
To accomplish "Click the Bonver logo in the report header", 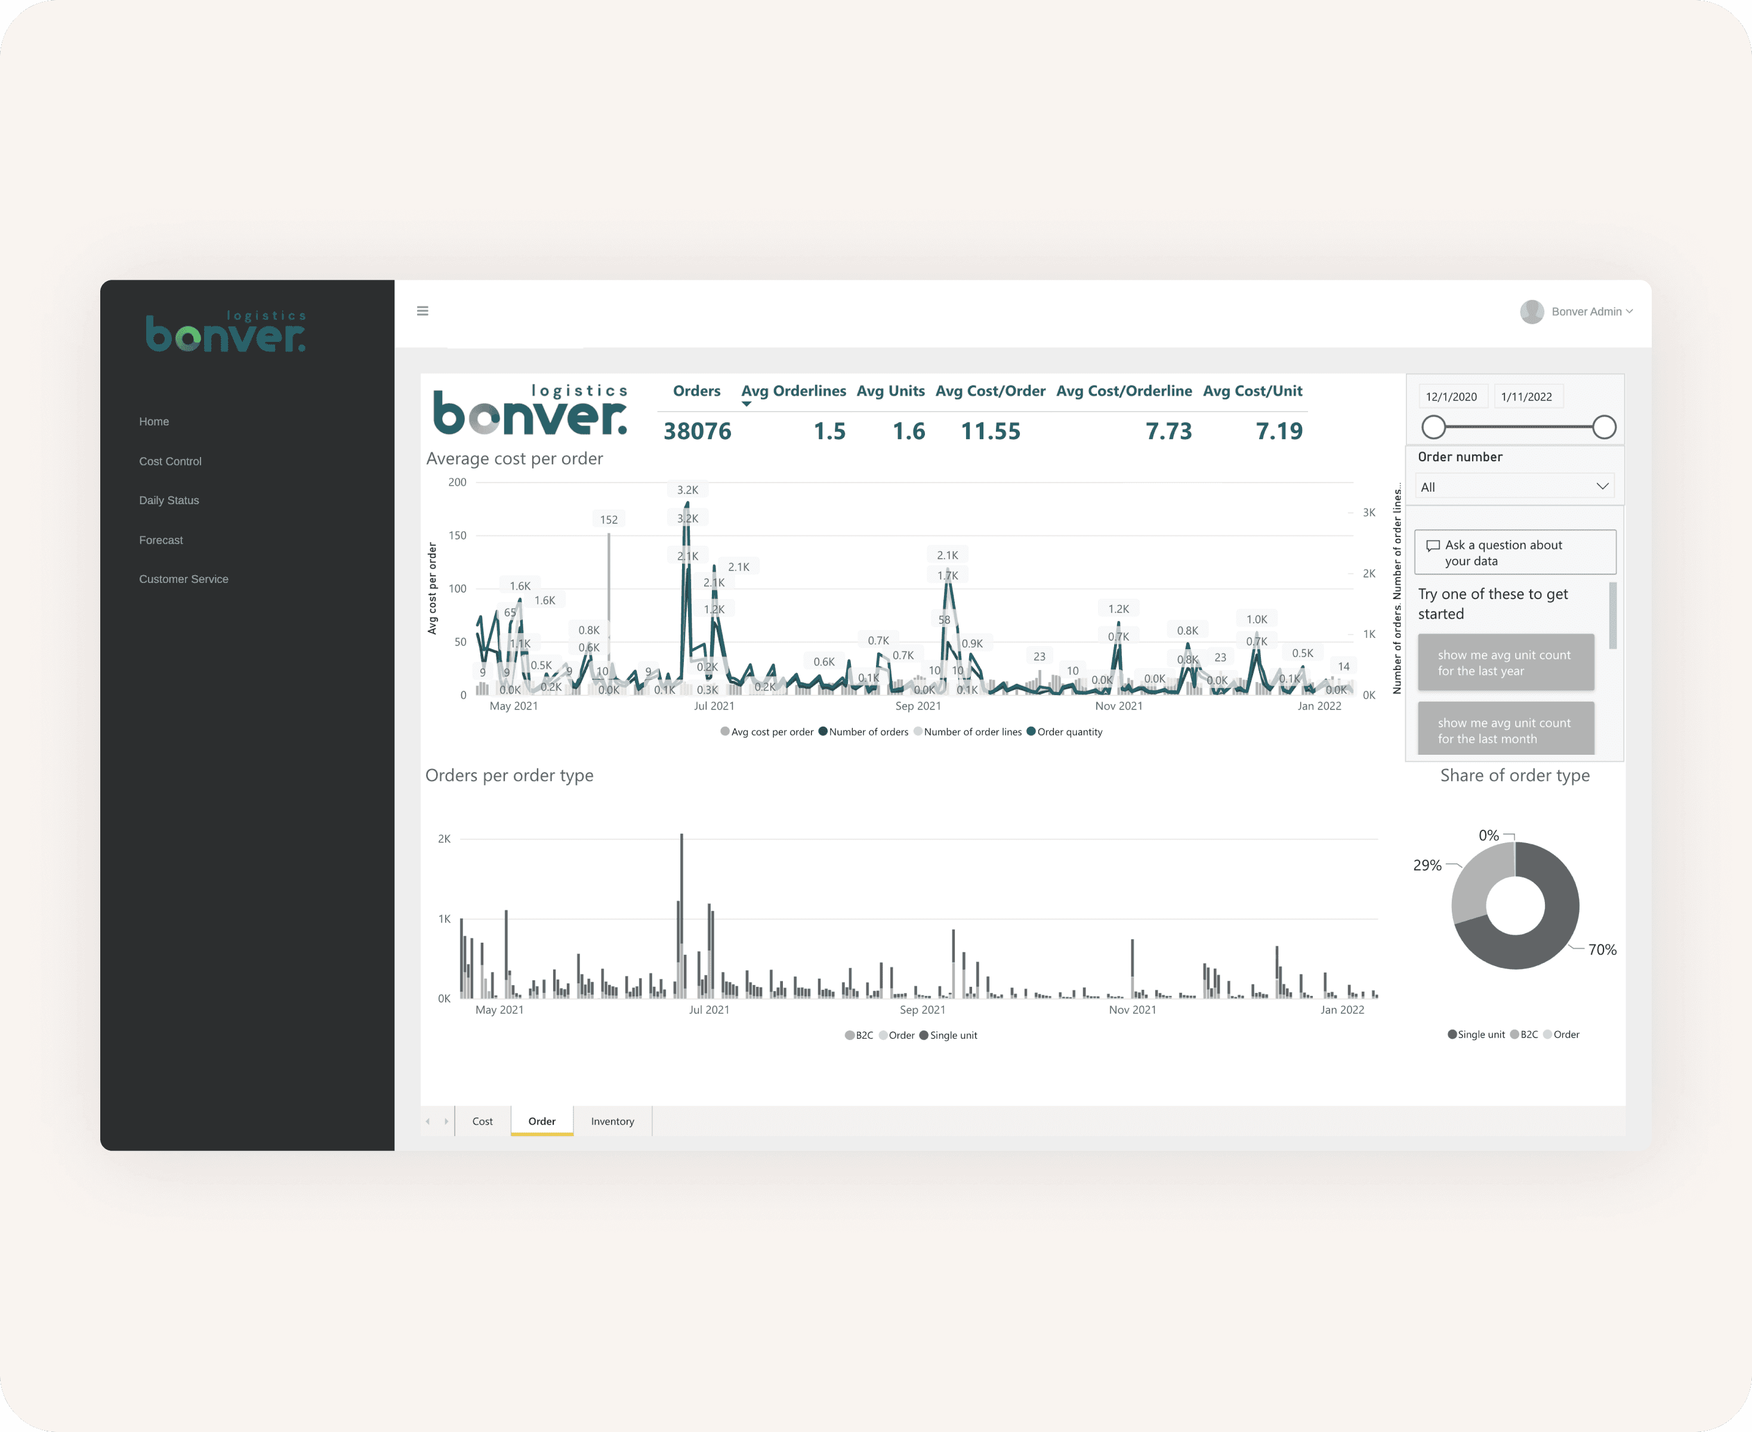I will tap(530, 410).
